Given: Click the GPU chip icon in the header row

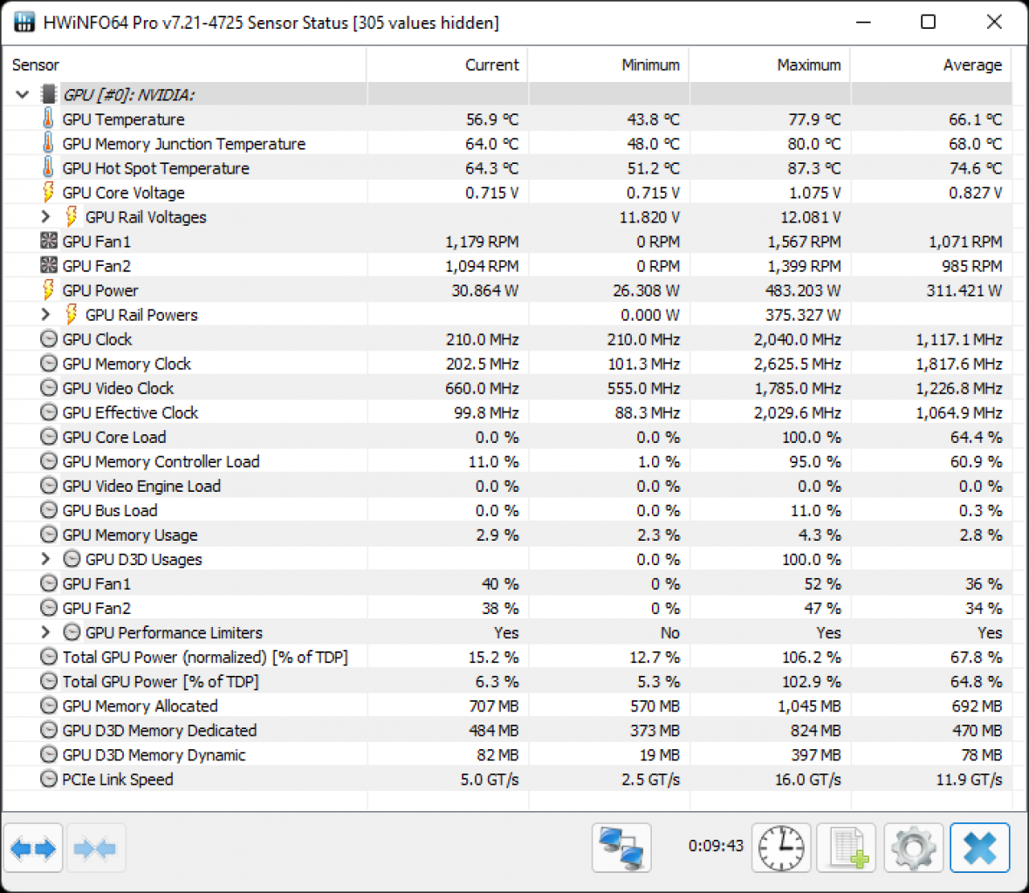Looking at the screenshot, I should coord(48,94).
